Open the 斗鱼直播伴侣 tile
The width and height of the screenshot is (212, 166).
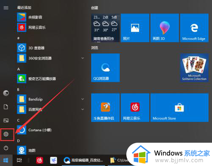[x=105, y=108]
